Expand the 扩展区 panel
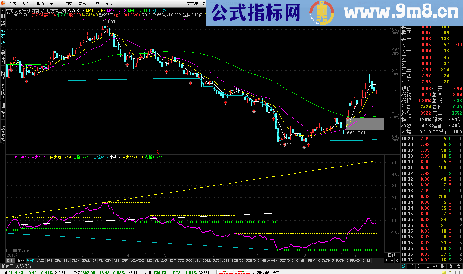The image size is (463, 274). click(7, 266)
